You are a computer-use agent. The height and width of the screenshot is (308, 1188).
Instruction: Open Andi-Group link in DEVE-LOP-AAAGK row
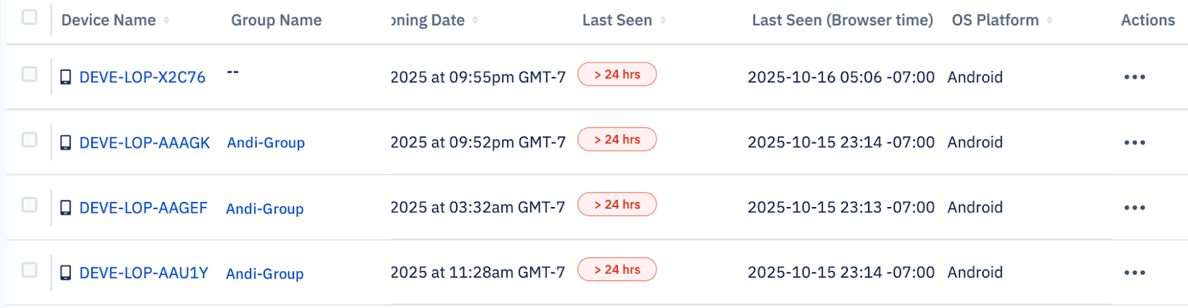coord(266,142)
